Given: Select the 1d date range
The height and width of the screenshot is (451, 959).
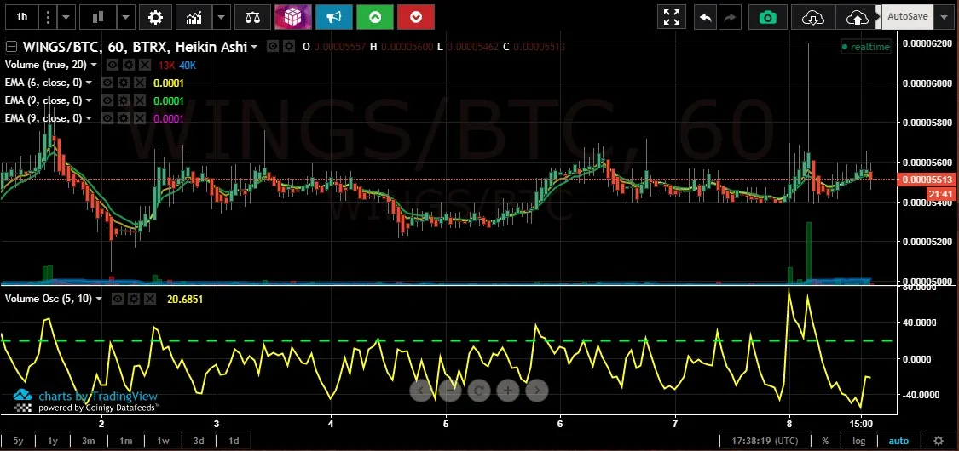Looking at the screenshot, I should [234, 441].
